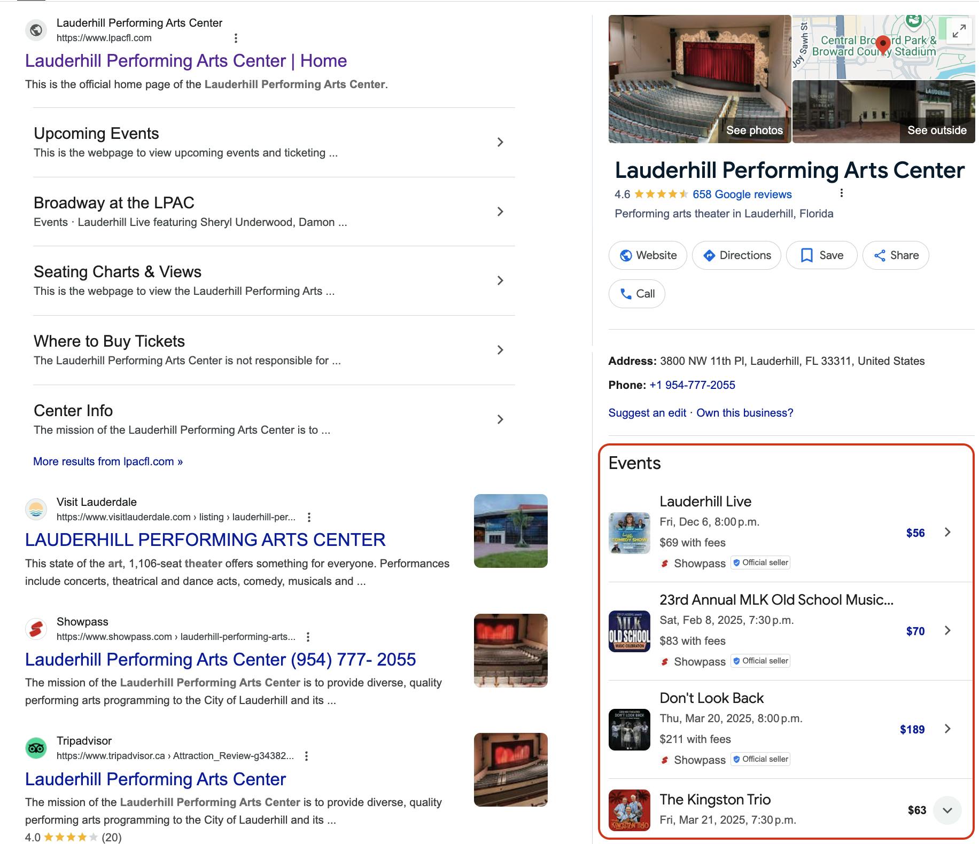Click chevron arrow beside $56 price

[x=947, y=532]
